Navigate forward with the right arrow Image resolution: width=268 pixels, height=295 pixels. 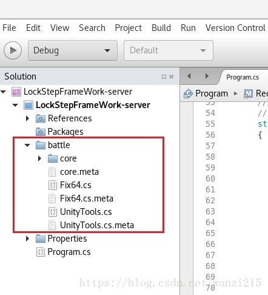tap(207, 76)
